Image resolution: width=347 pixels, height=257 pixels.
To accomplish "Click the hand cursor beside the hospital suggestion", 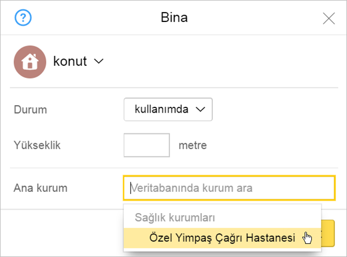I will tap(308, 238).
